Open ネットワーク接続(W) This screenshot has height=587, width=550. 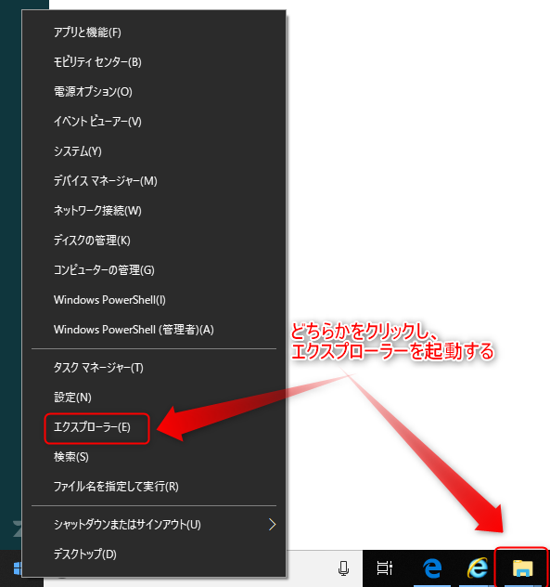pyautogui.click(x=154, y=211)
